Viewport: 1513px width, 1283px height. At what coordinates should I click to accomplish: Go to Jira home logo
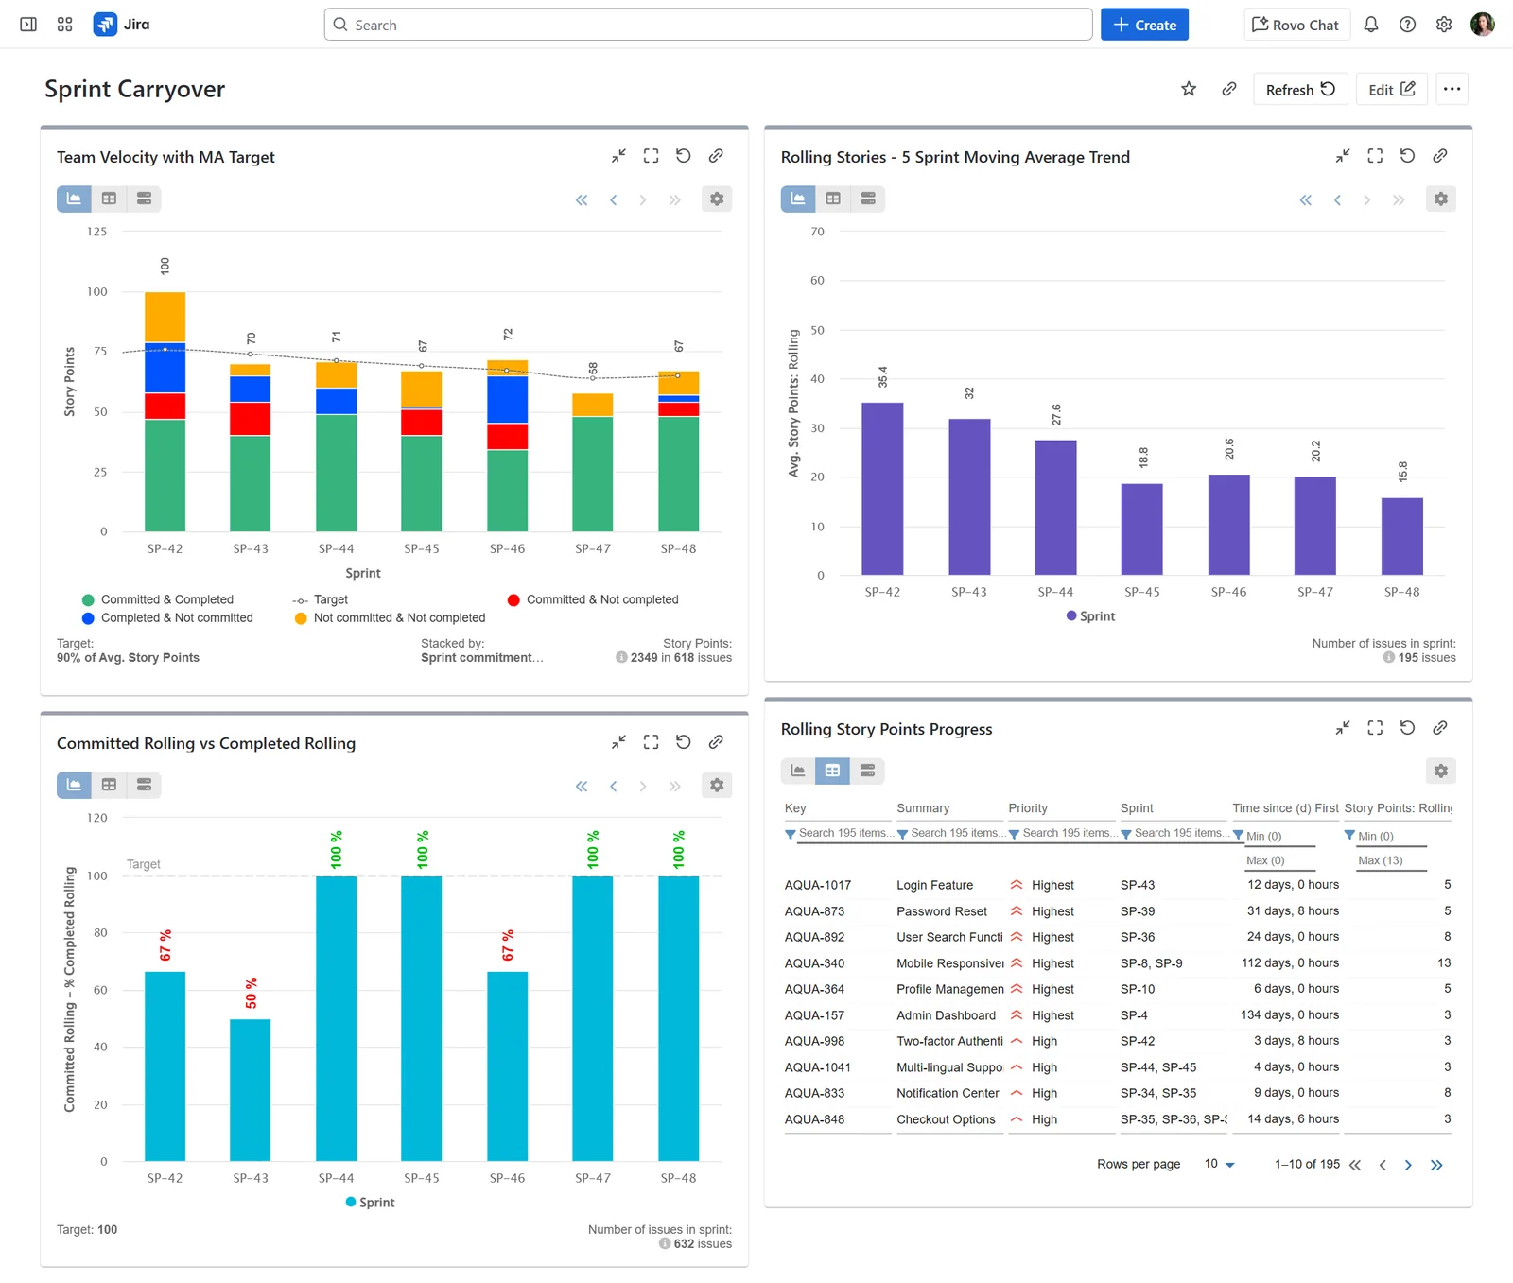click(x=122, y=25)
